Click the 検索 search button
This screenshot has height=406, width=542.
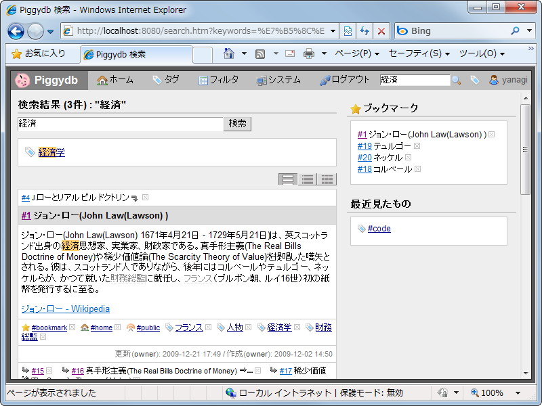(238, 124)
